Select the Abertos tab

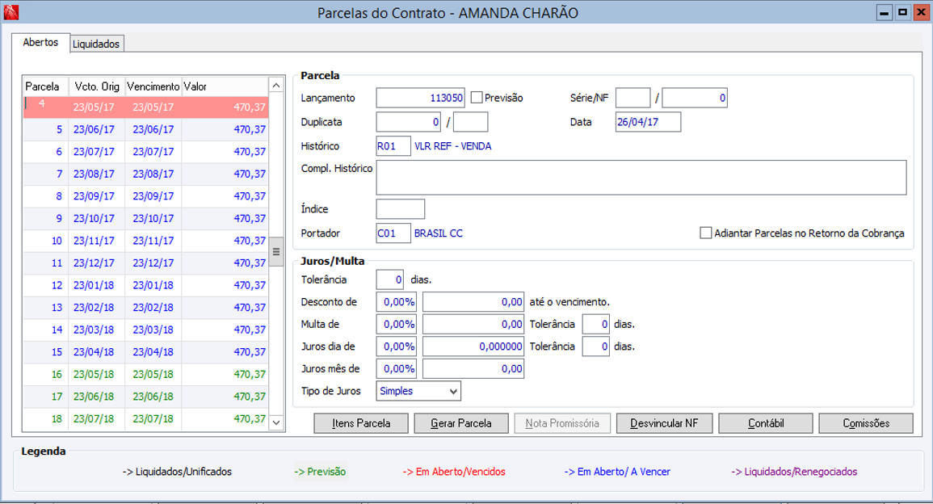coord(40,42)
